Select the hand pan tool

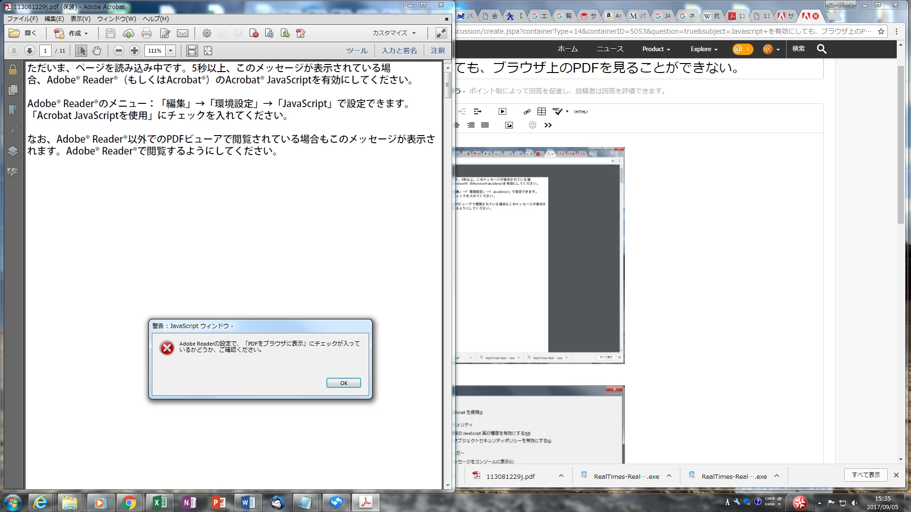[x=97, y=51]
